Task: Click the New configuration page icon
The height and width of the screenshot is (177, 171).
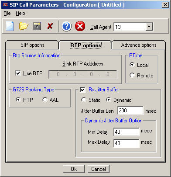Action: (10, 26)
